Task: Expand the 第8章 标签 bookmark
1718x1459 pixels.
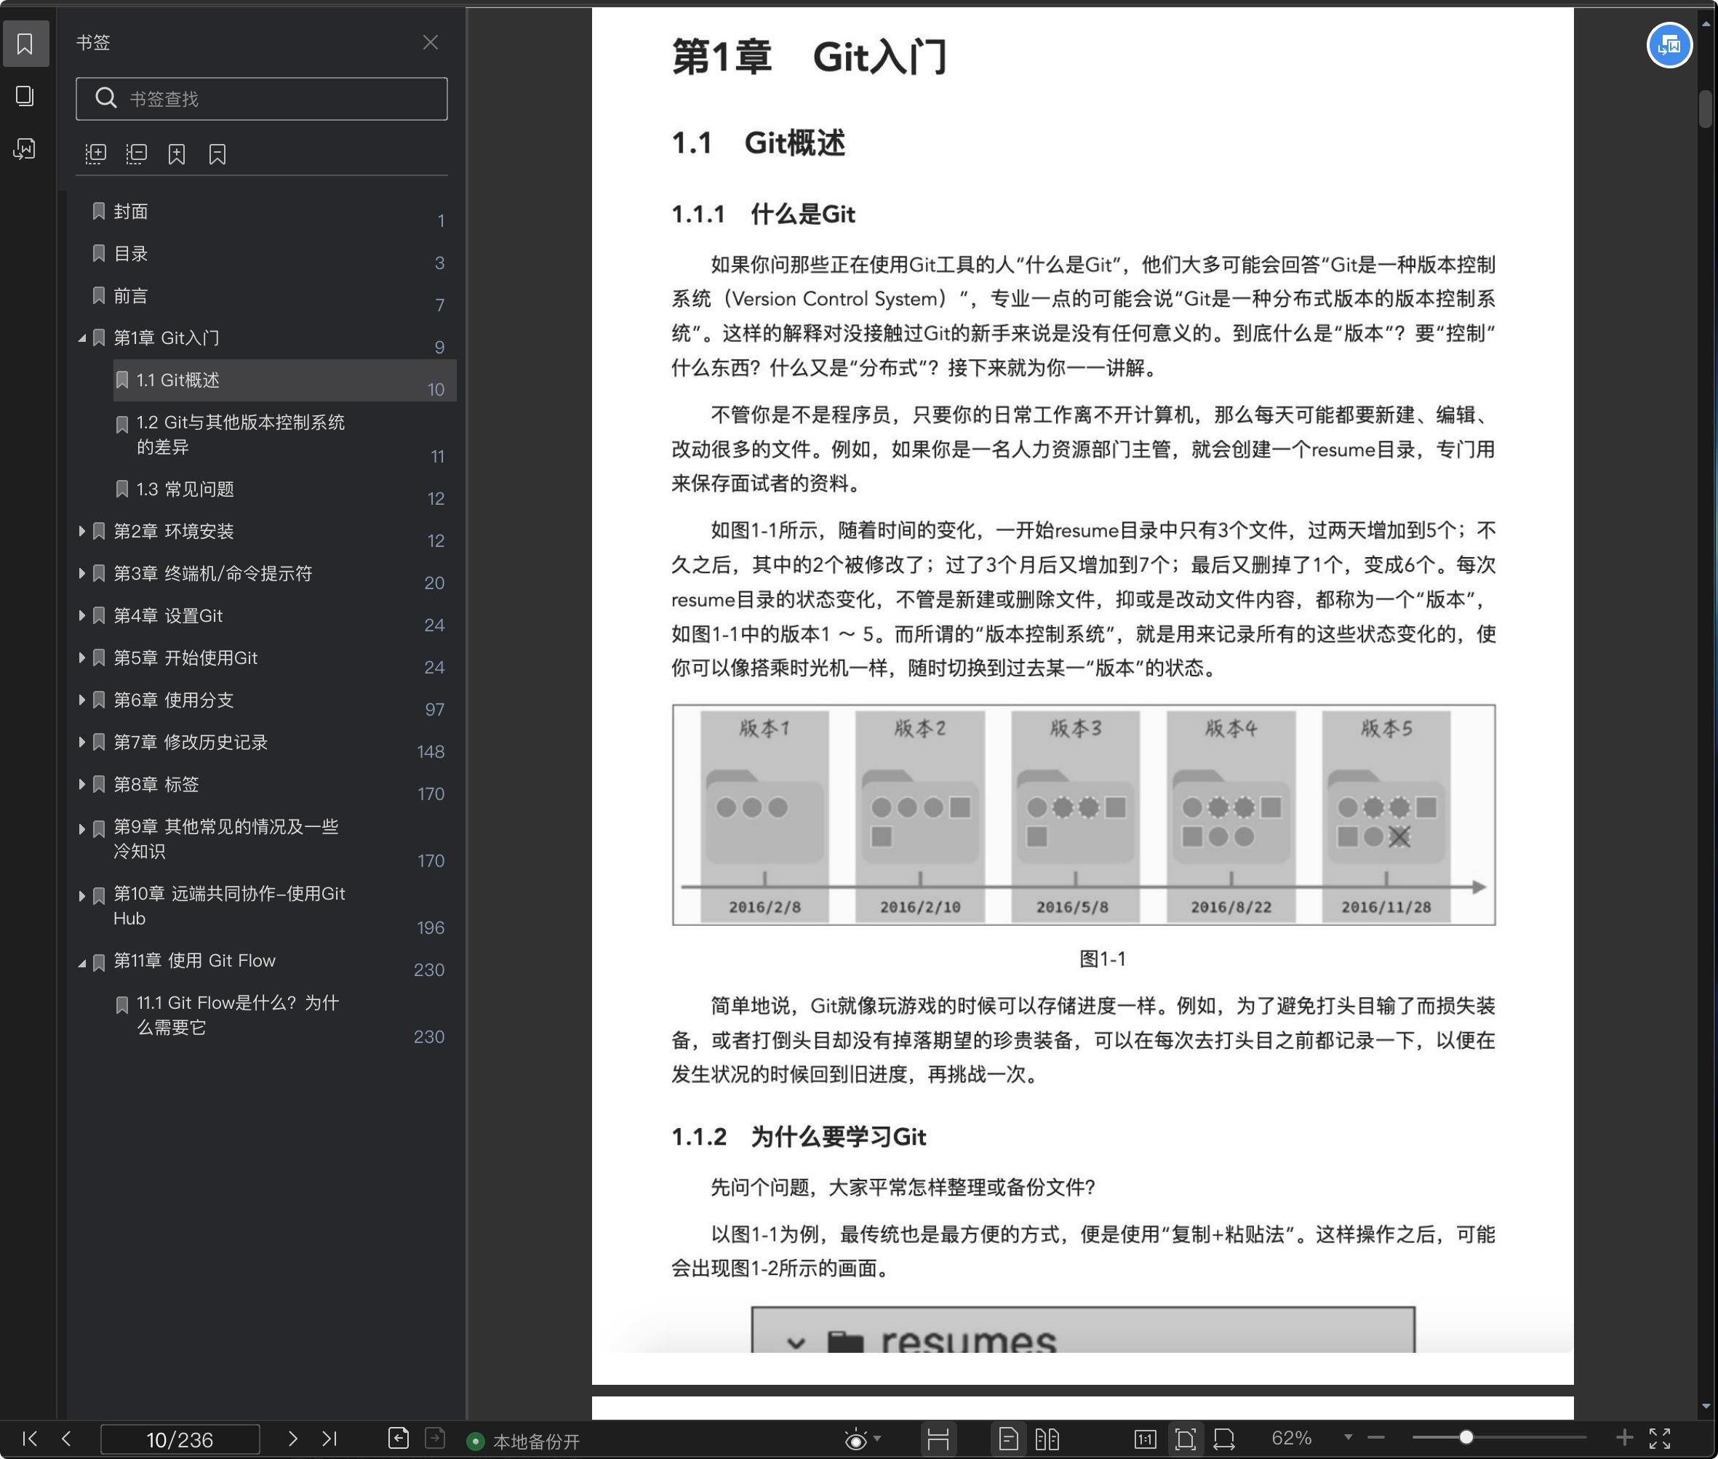Action: [x=82, y=784]
